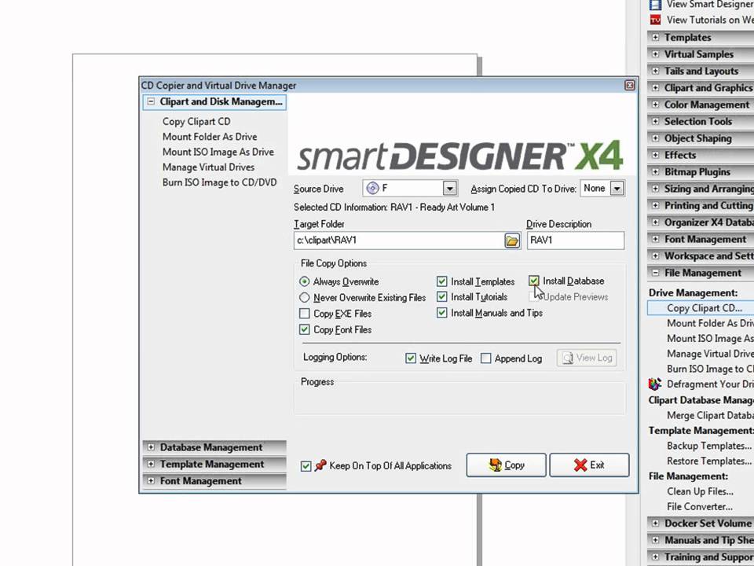
Task: Expand Workspace and Settings group
Action: click(655, 256)
